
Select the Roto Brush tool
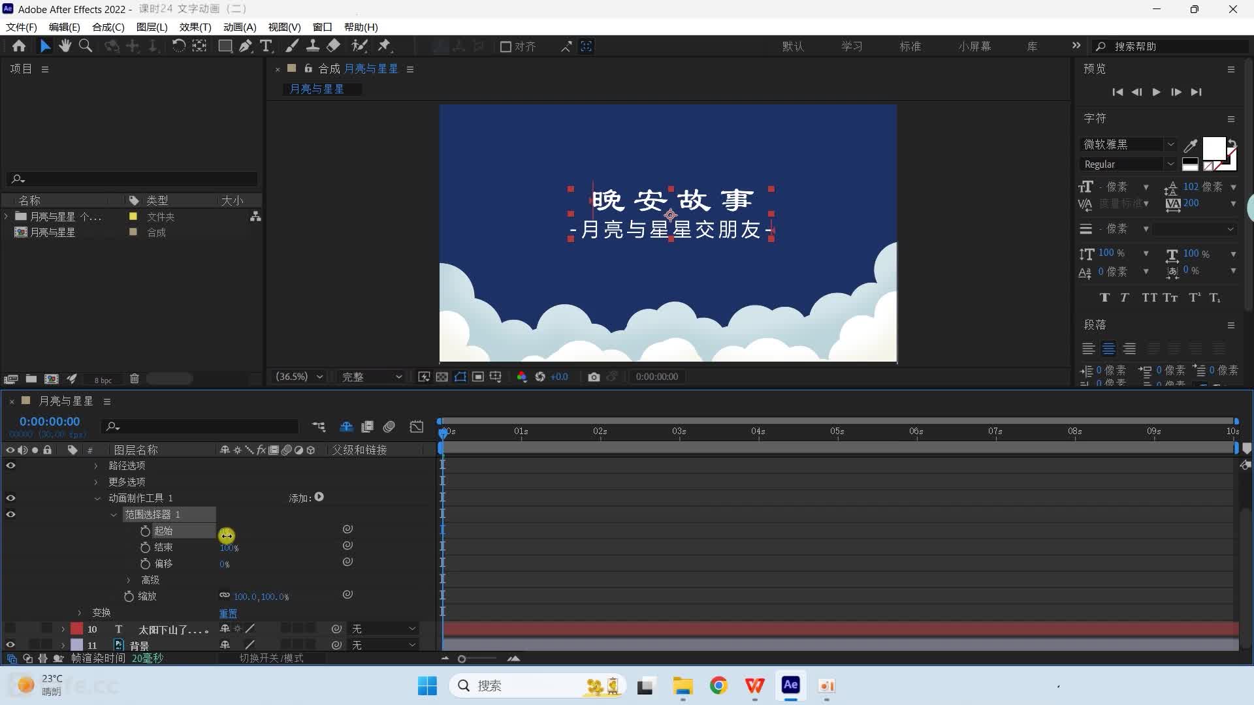pos(359,46)
